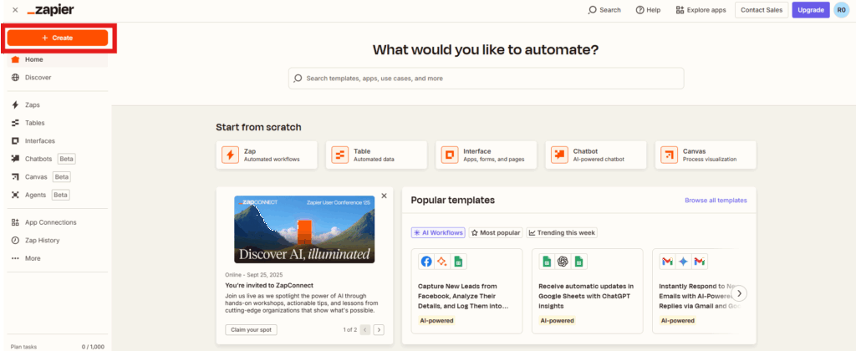
Task: Open the Help menu
Action: coord(648,10)
